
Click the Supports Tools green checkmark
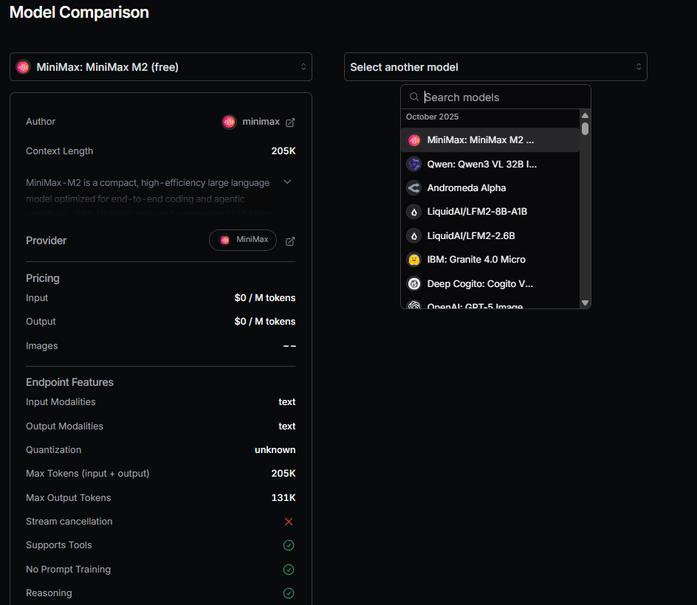[x=289, y=545]
